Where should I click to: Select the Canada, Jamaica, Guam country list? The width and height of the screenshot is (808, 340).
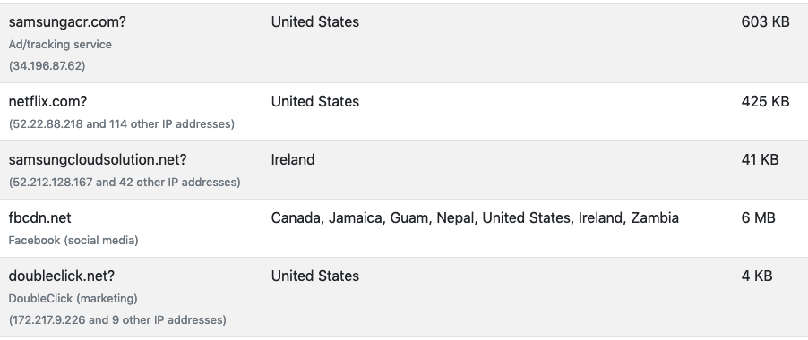pyautogui.click(x=475, y=218)
